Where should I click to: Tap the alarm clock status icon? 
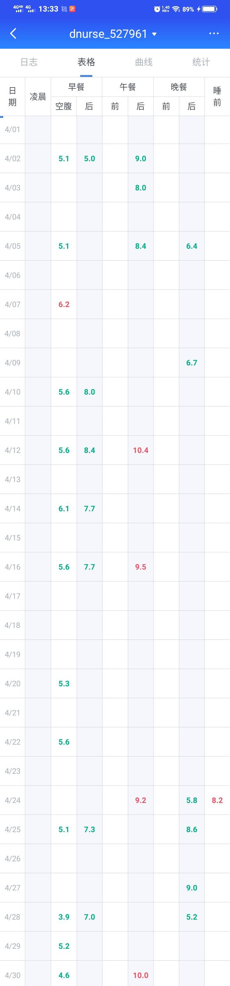[157, 9]
